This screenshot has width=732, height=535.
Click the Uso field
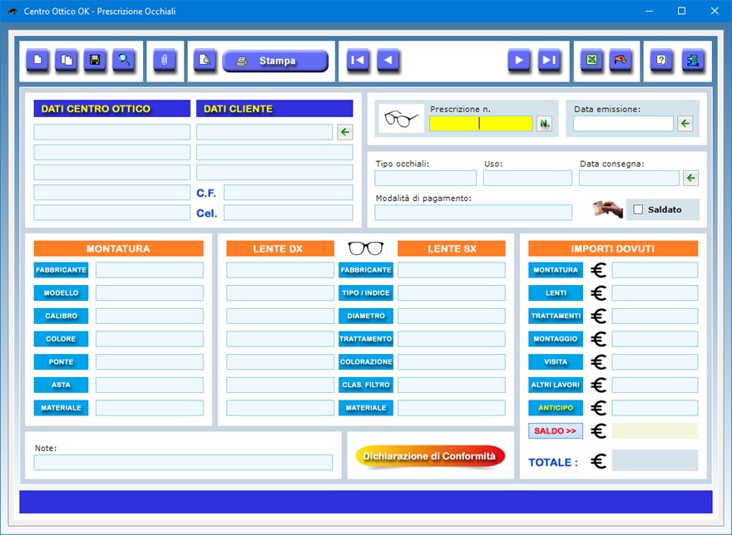[527, 178]
